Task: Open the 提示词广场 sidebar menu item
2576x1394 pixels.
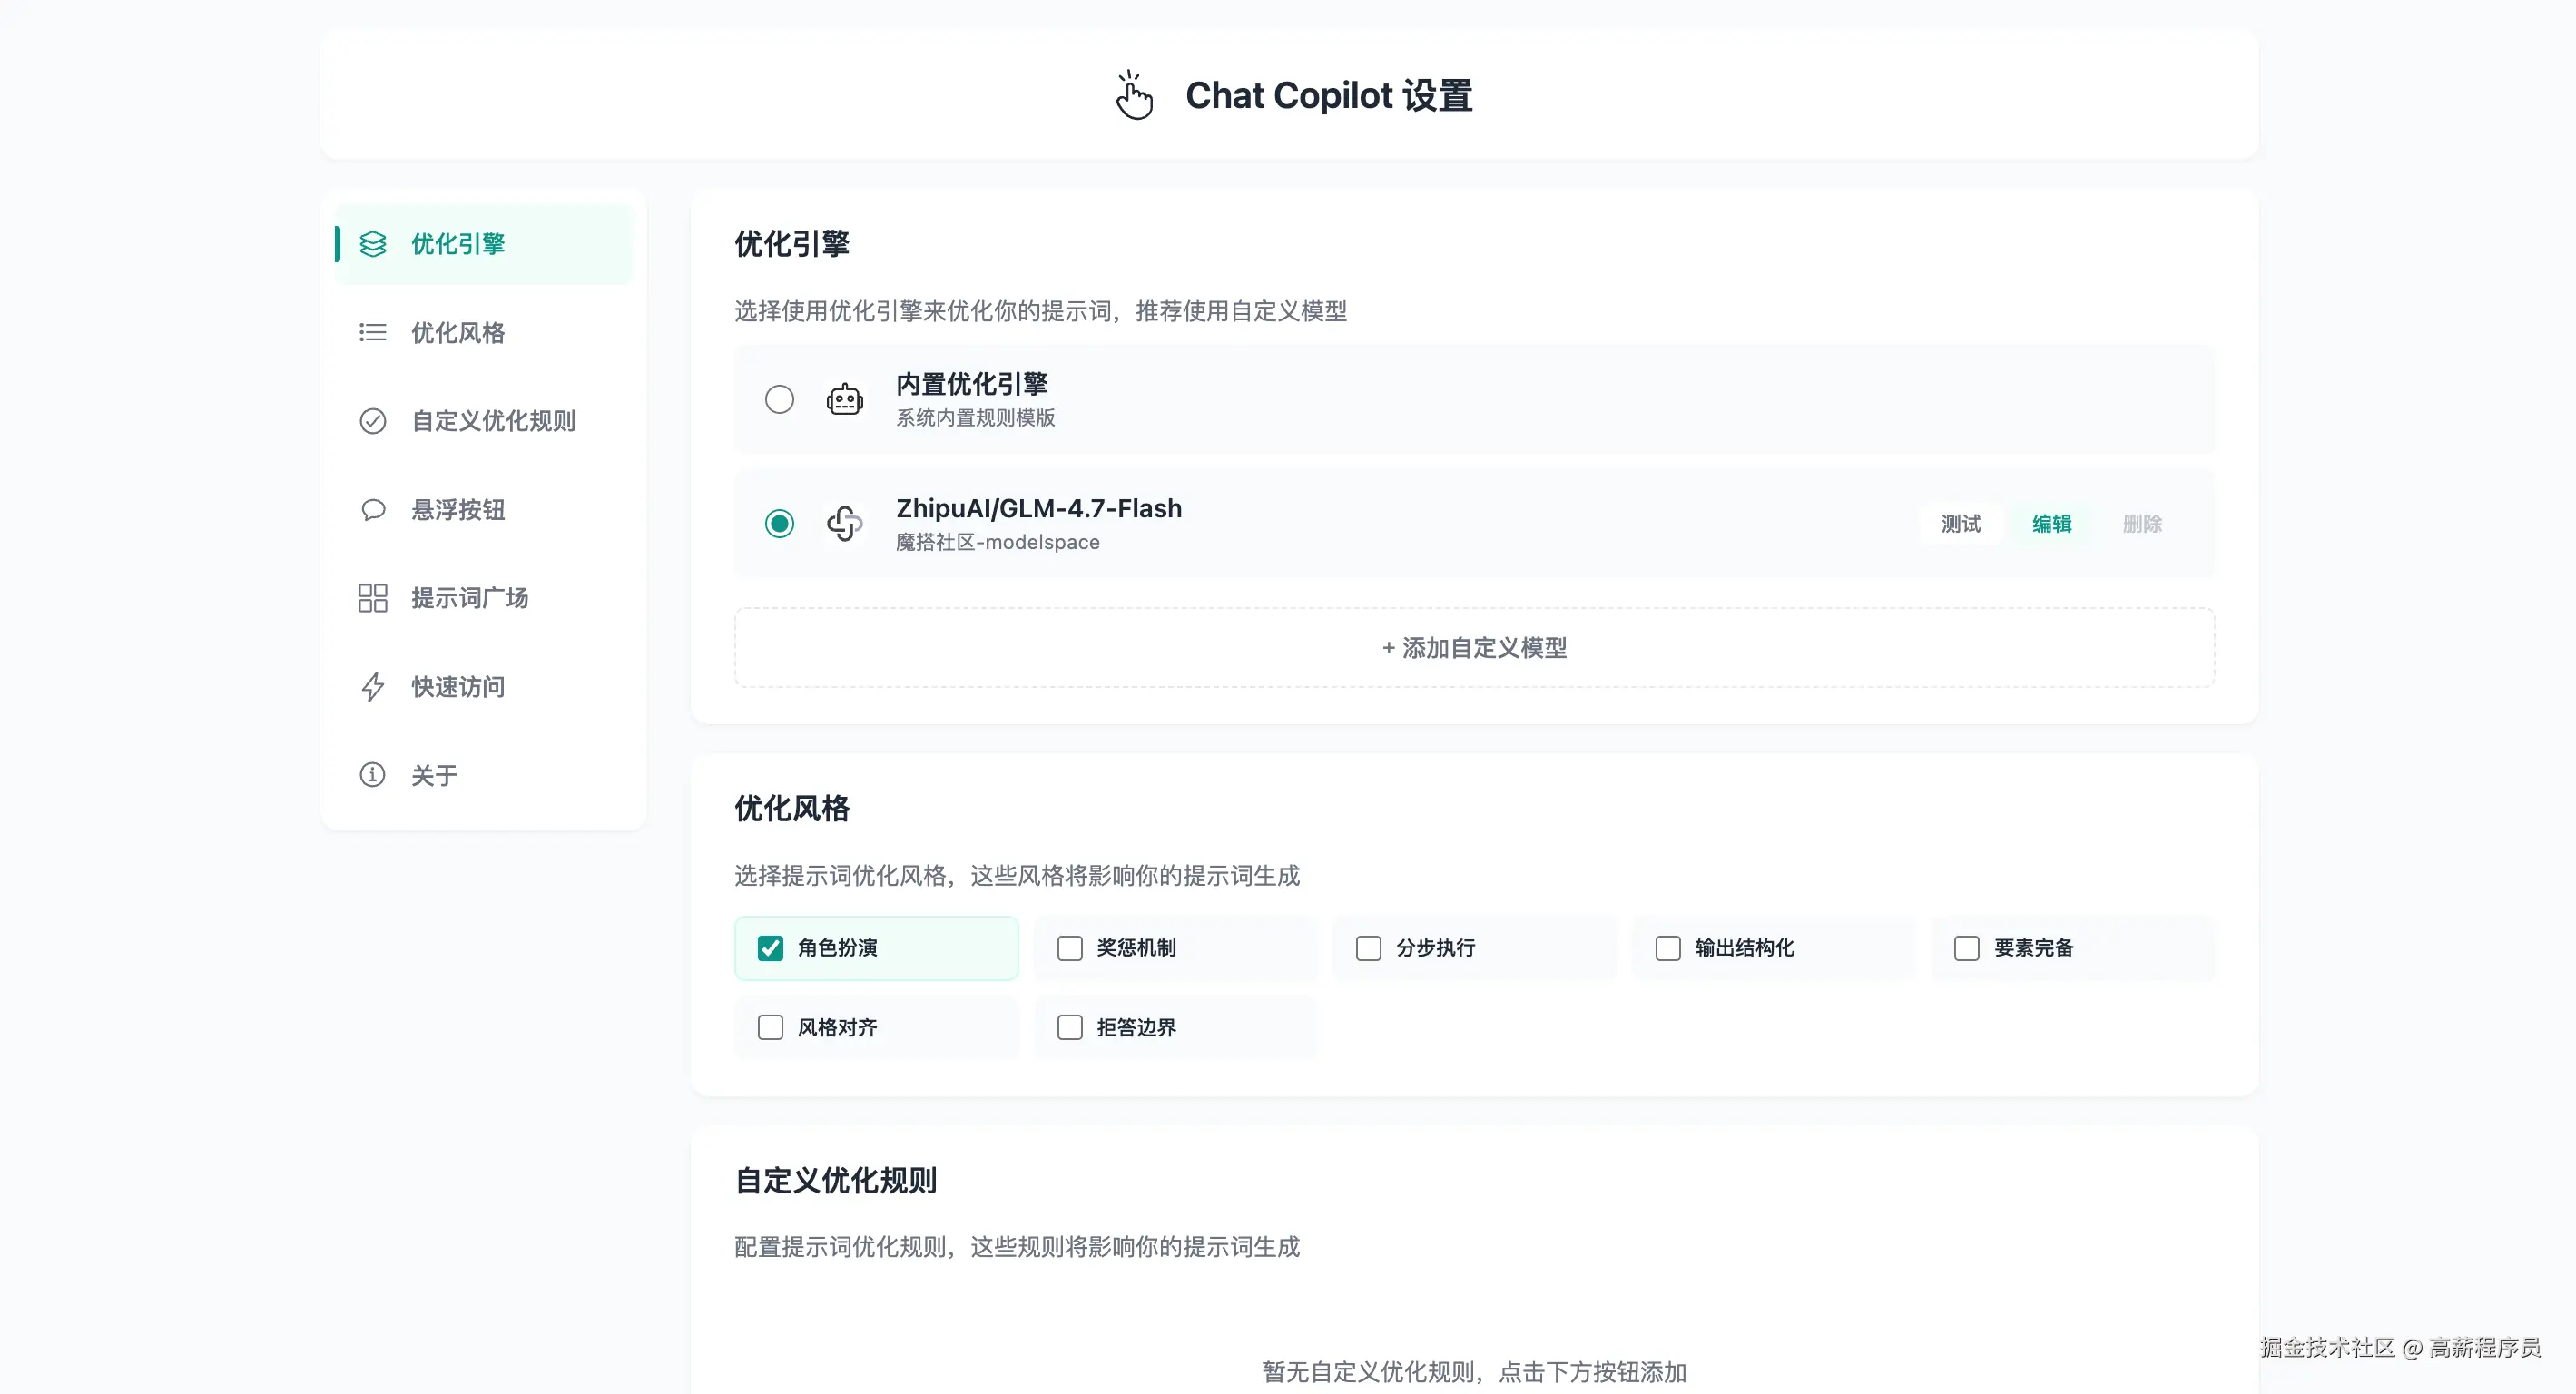Action: [x=469, y=598]
